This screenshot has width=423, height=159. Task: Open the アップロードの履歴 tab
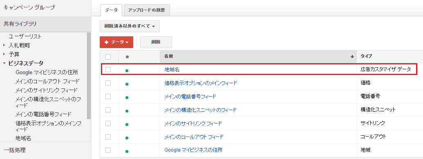[x=146, y=10]
